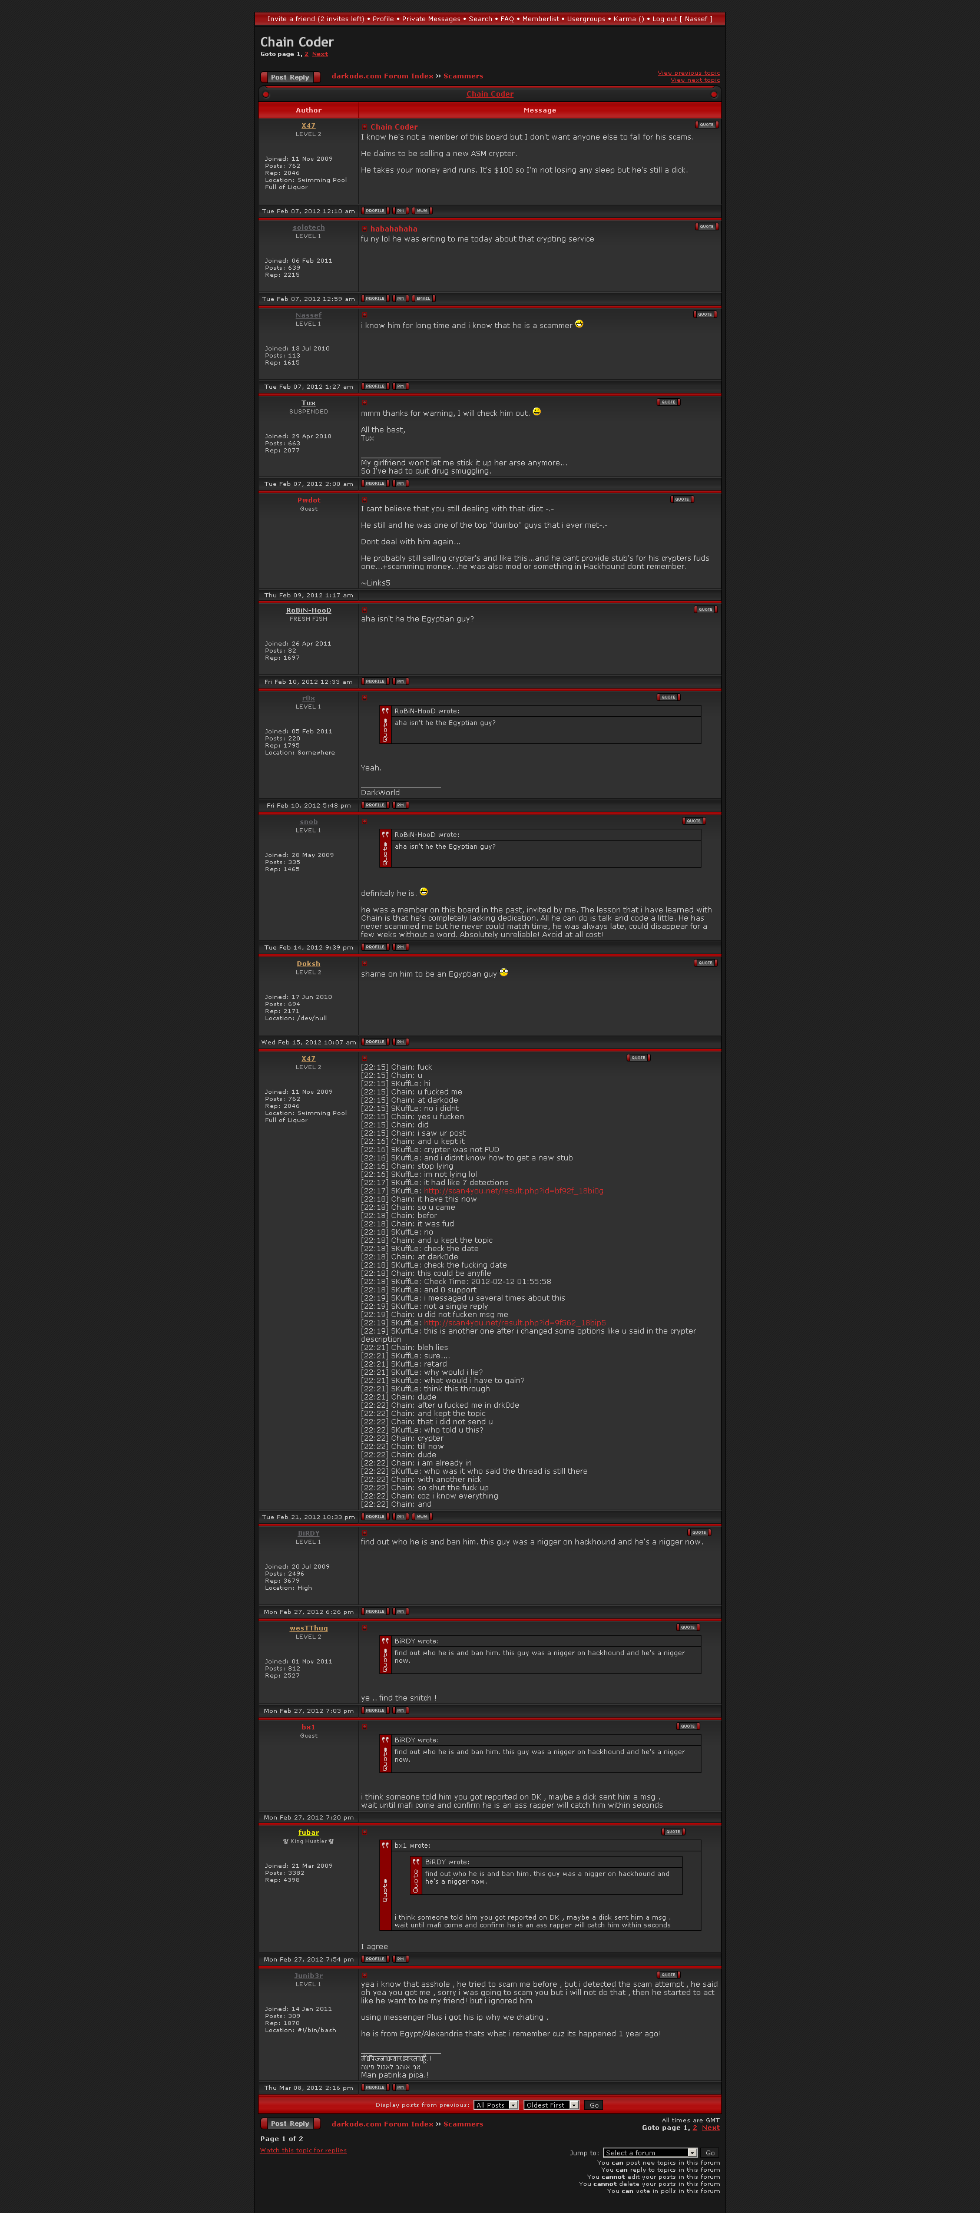The width and height of the screenshot is (980, 2213).
Task: Click the QUOTE icon on X47's first post
Action: (706, 124)
